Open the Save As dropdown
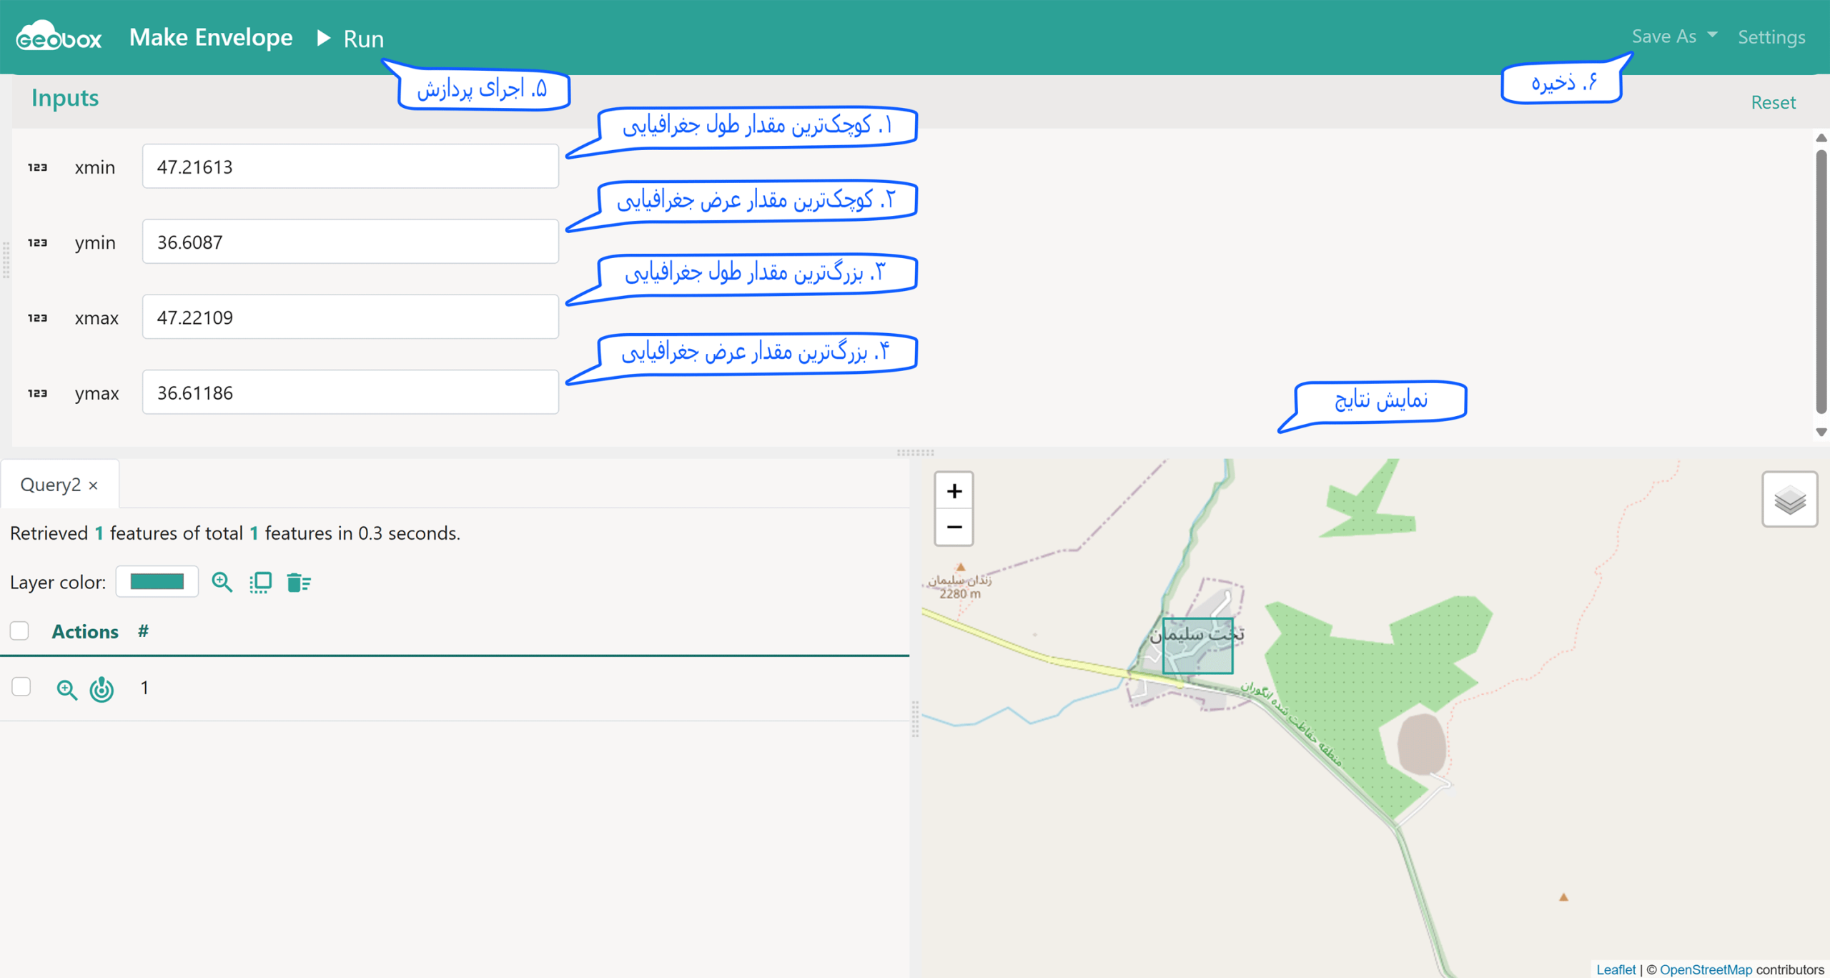This screenshot has width=1830, height=978. (1673, 36)
